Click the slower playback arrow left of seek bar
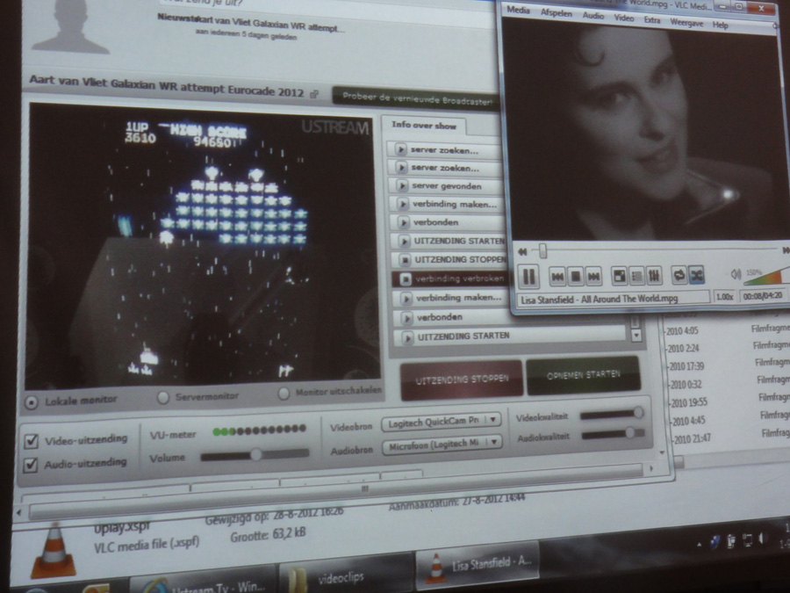790x593 pixels. click(x=522, y=251)
